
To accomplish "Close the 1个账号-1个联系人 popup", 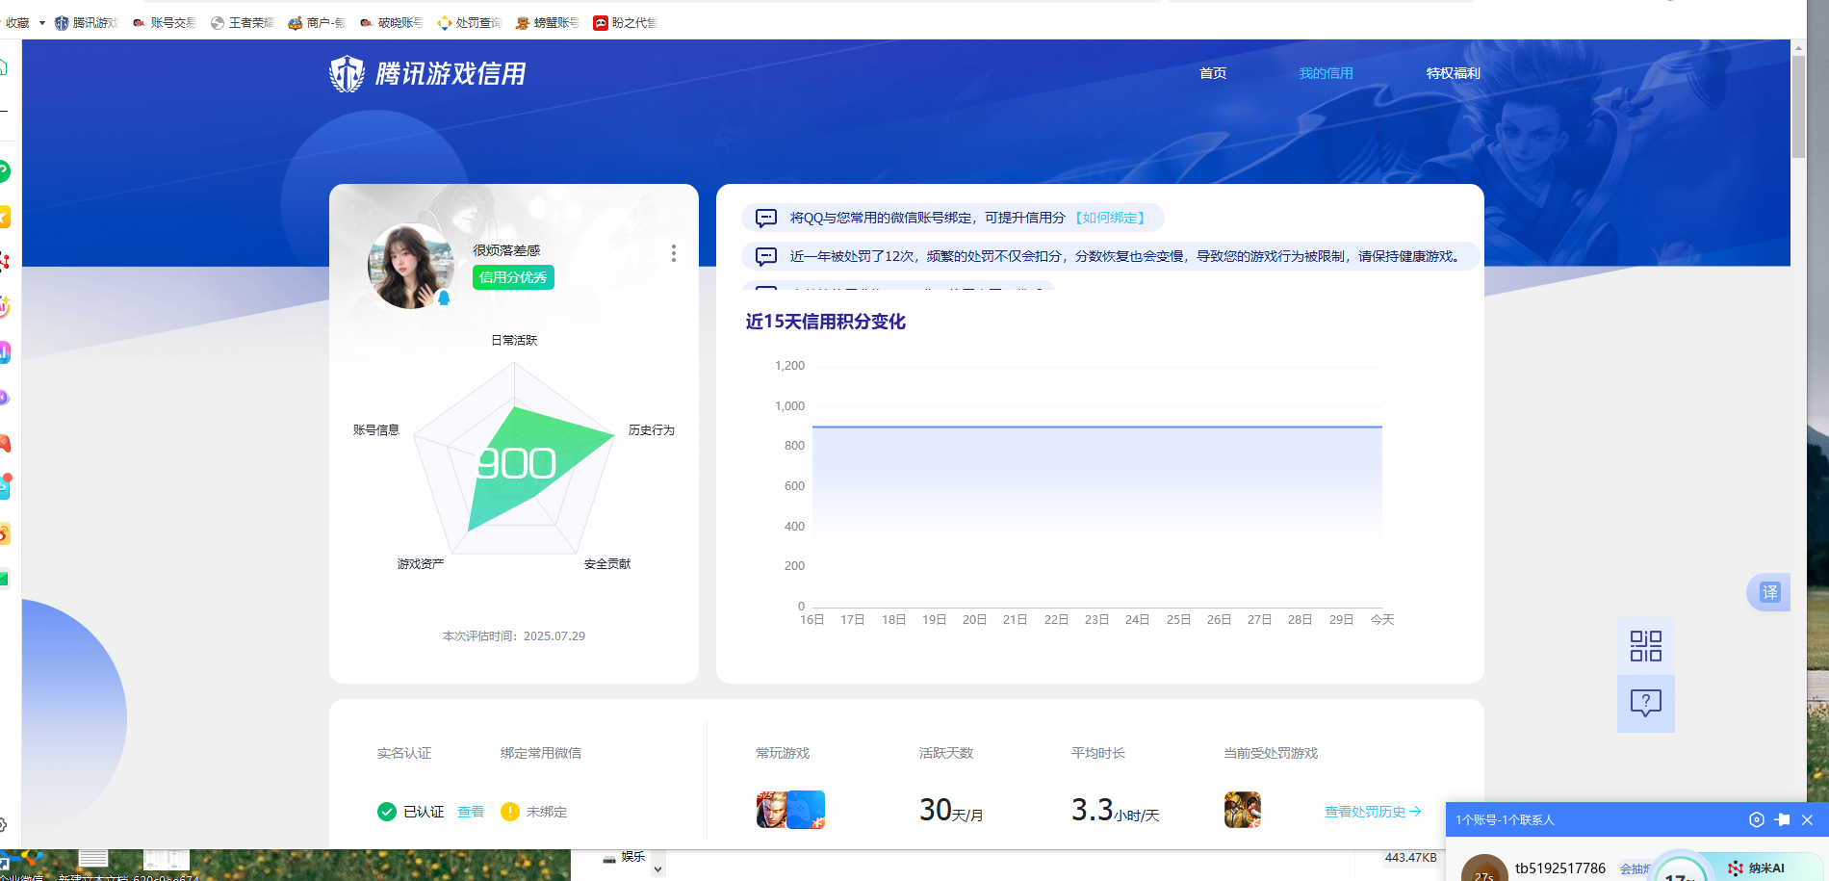I will pyautogui.click(x=1807, y=819).
